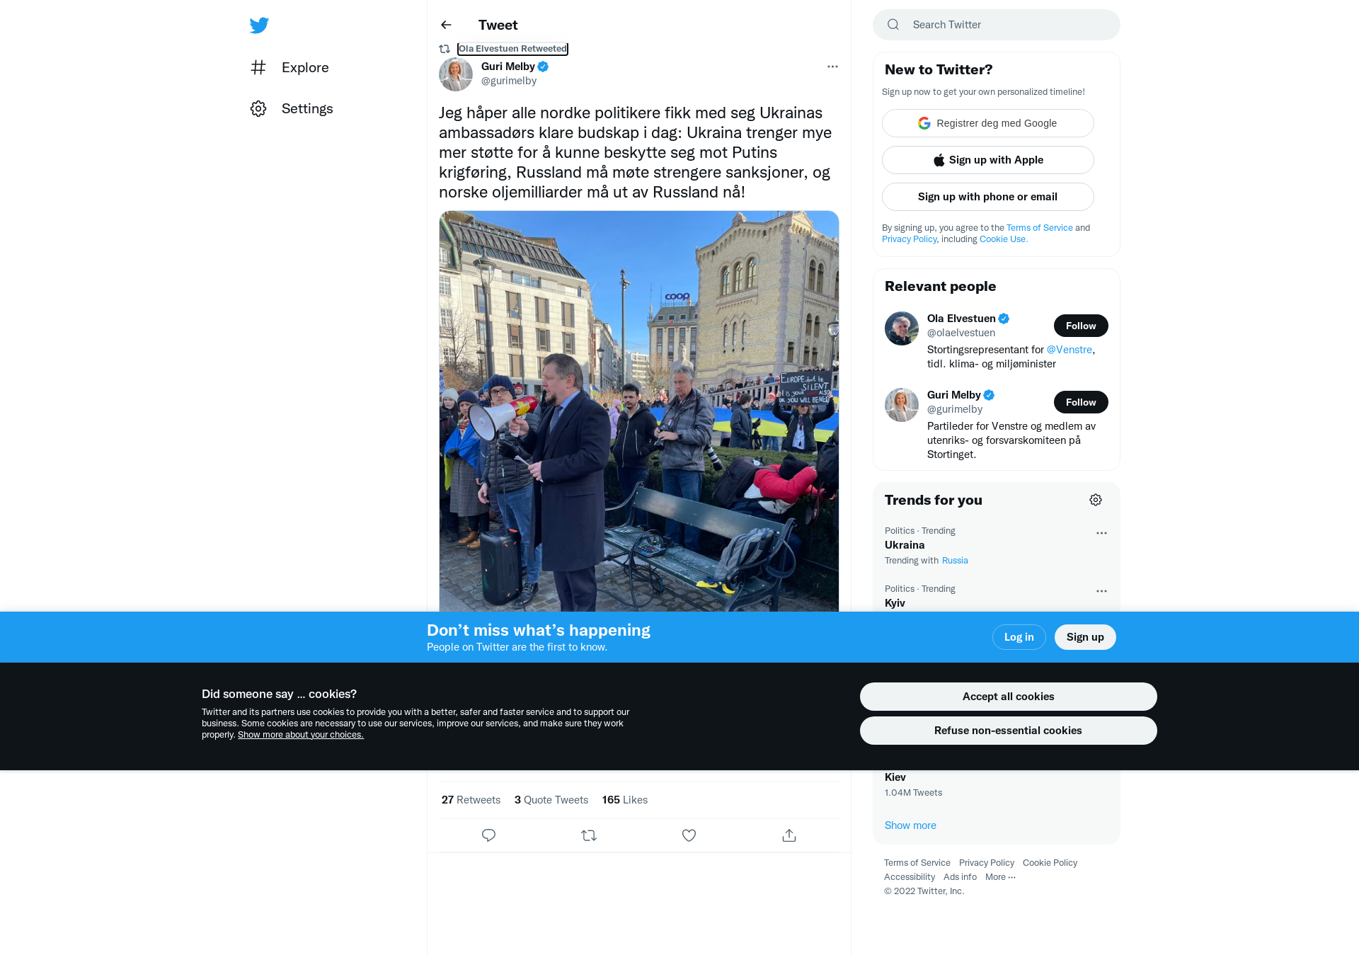This screenshot has height=955, width=1359.
Task: Click the Twitter bird logo
Action: pyautogui.click(x=259, y=25)
